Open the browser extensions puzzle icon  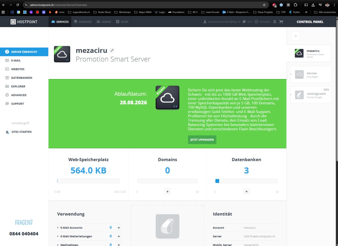[x=295, y=5]
